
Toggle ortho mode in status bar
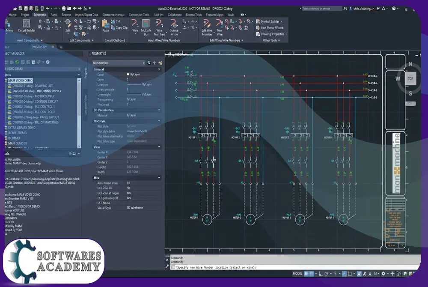(x=321, y=274)
